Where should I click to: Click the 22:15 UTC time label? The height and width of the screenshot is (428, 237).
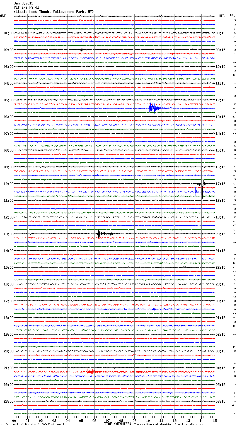221,268
